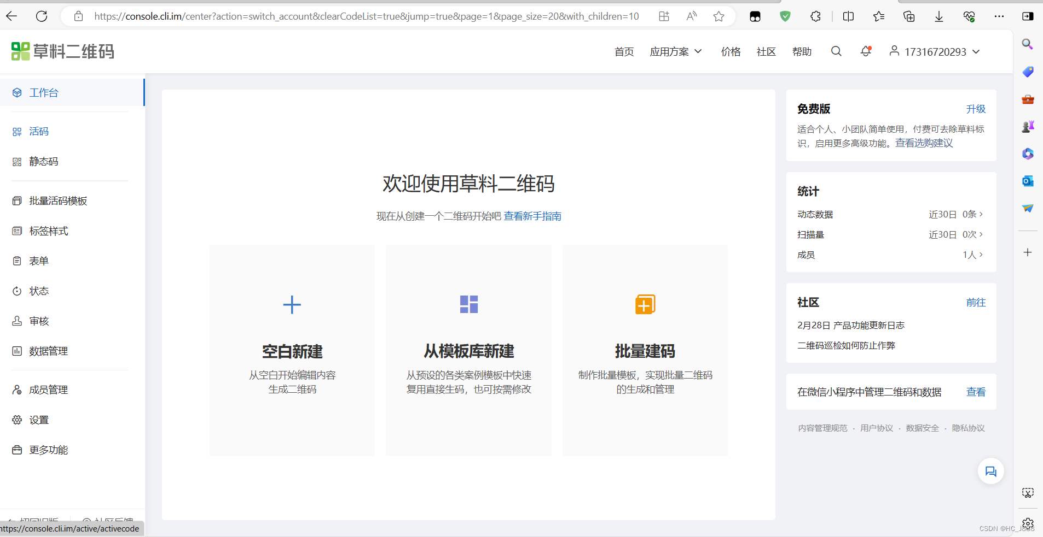This screenshot has height=537, width=1043.
Task: Expand 扫描量 statistics row arrow
Action: click(981, 234)
